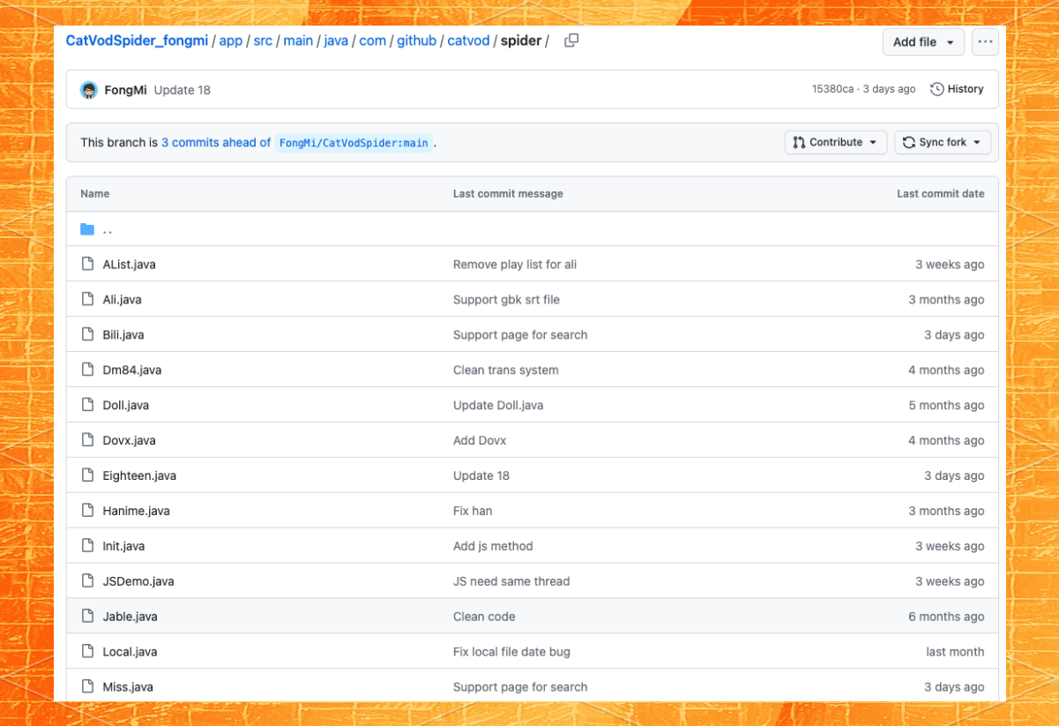
Task: Click the History clock icon
Action: [937, 89]
